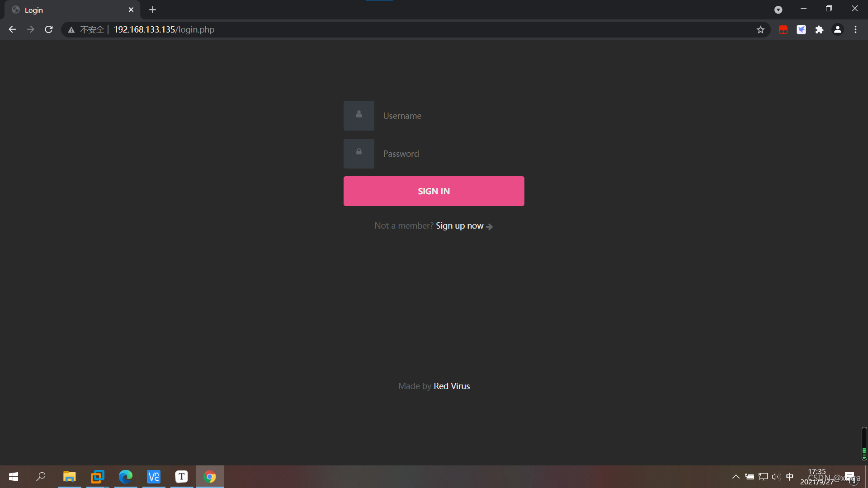Toggle Chinese input method indicator
This screenshot has width=868, height=488.
click(790, 477)
